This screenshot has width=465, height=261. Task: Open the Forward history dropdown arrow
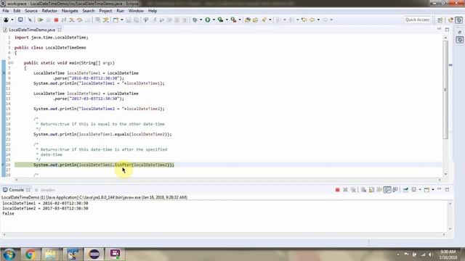tap(331, 20)
